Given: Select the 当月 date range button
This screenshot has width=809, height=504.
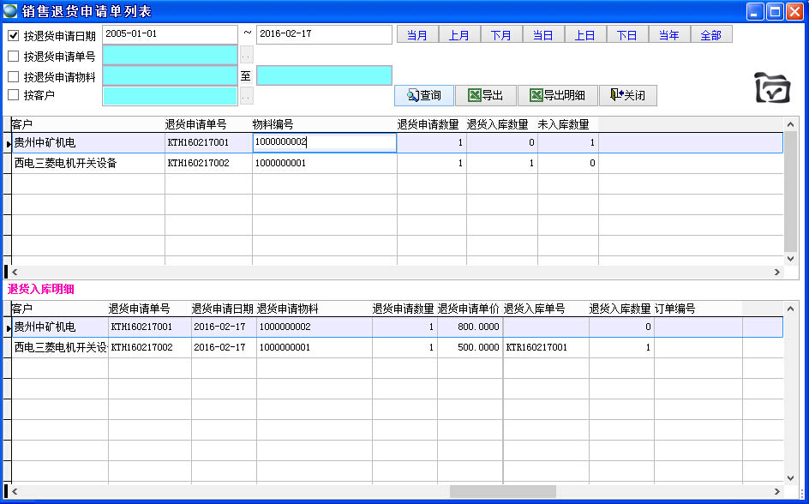Looking at the screenshot, I should point(417,35).
